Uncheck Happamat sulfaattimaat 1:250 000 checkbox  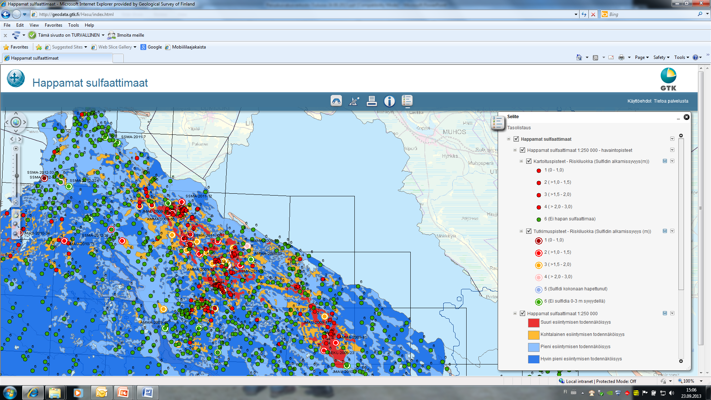click(523, 313)
